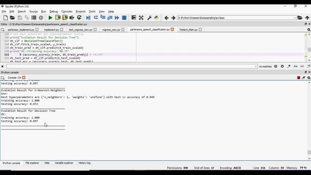Image resolution: width=311 pixels, height=175 pixels.
Task: Clear console with eraser icon
Action: pyautogui.click(x=304, y=78)
